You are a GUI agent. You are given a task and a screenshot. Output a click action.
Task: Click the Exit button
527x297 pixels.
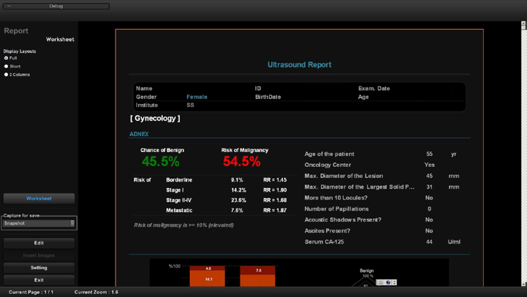(x=39, y=280)
